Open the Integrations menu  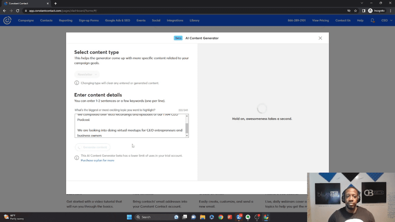[x=175, y=20]
